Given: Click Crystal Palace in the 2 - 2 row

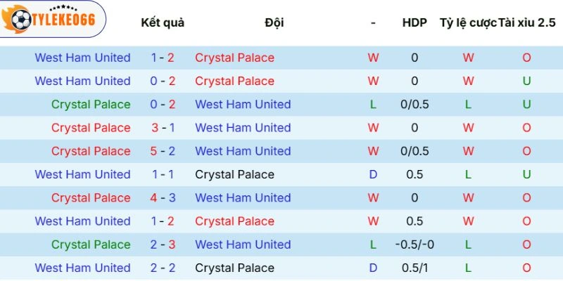Looking at the screenshot, I should 234,268.
